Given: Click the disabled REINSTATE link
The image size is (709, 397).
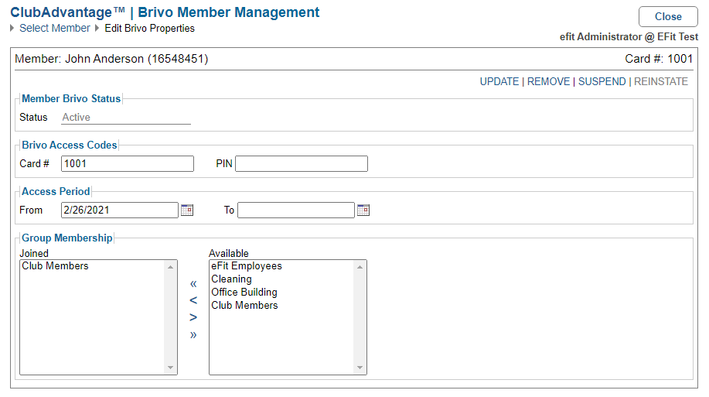Looking at the screenshot, I should click(660, 81).
